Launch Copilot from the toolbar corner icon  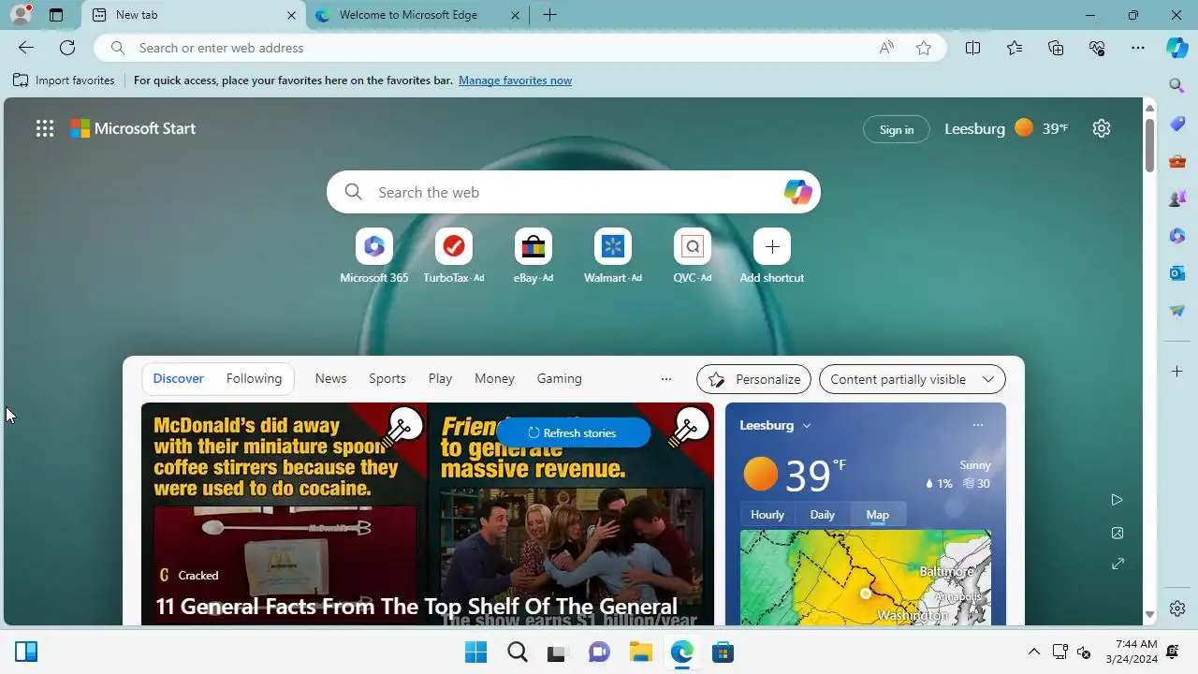[1177, 48]
